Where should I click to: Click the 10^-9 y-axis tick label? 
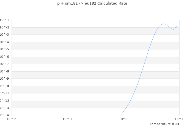[x=4, y=78]
